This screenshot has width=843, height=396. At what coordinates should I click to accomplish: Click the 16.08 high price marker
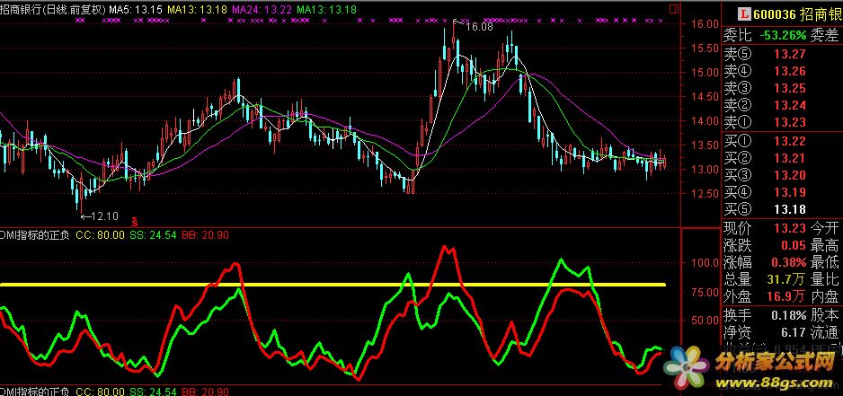pyautogui.click(x=475, y=25)
